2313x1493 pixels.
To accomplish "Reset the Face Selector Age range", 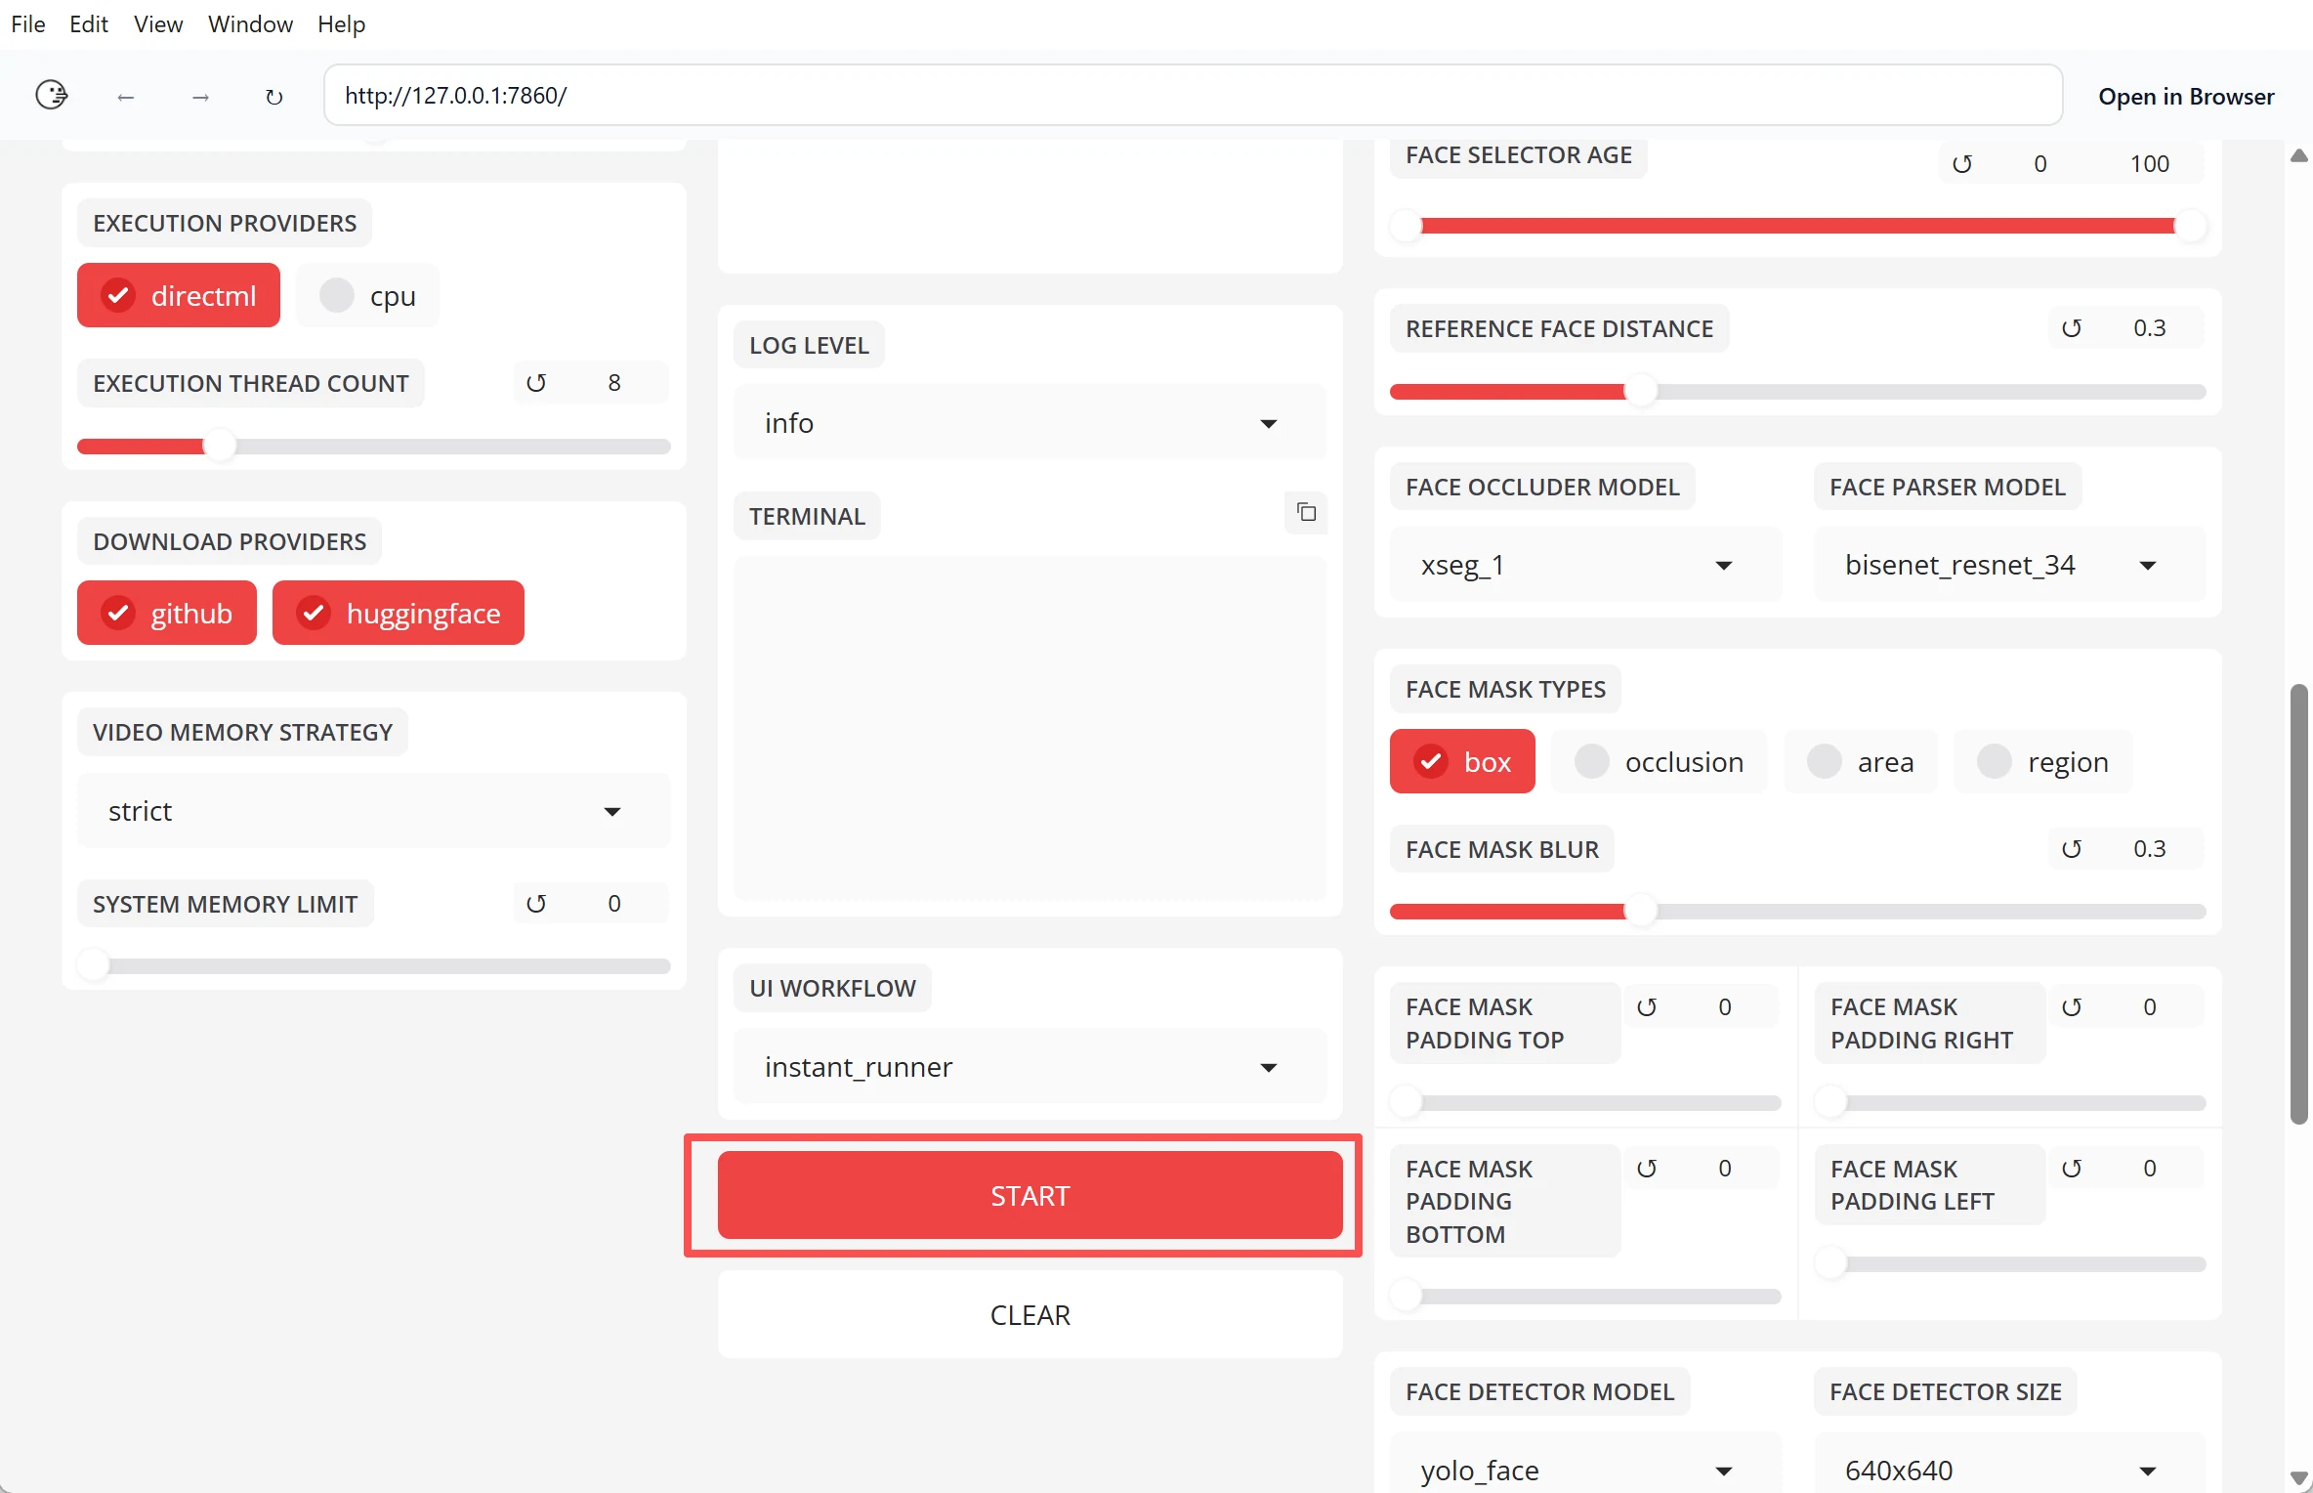I will coord(1962,164).
